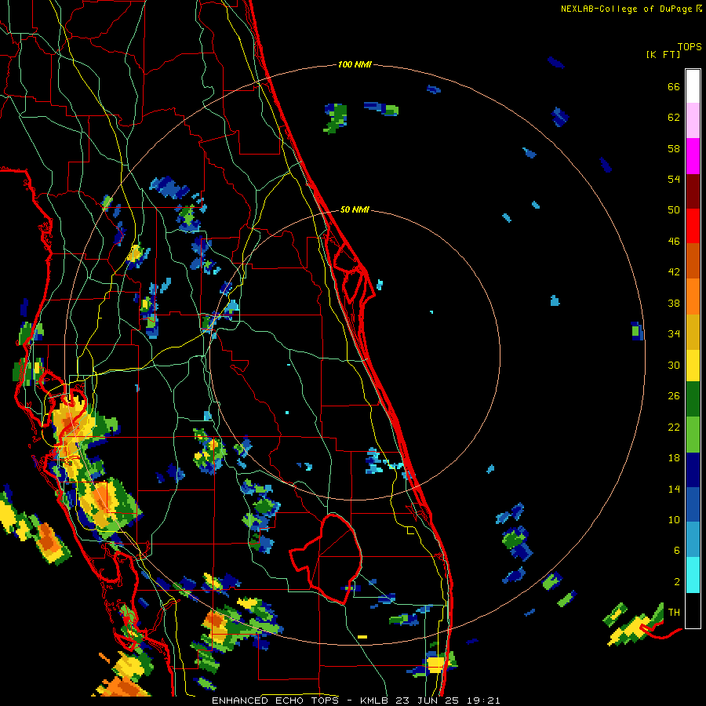Pick the light sky-blue legend swatch
706x706 pixels.
tap(693, 540)
